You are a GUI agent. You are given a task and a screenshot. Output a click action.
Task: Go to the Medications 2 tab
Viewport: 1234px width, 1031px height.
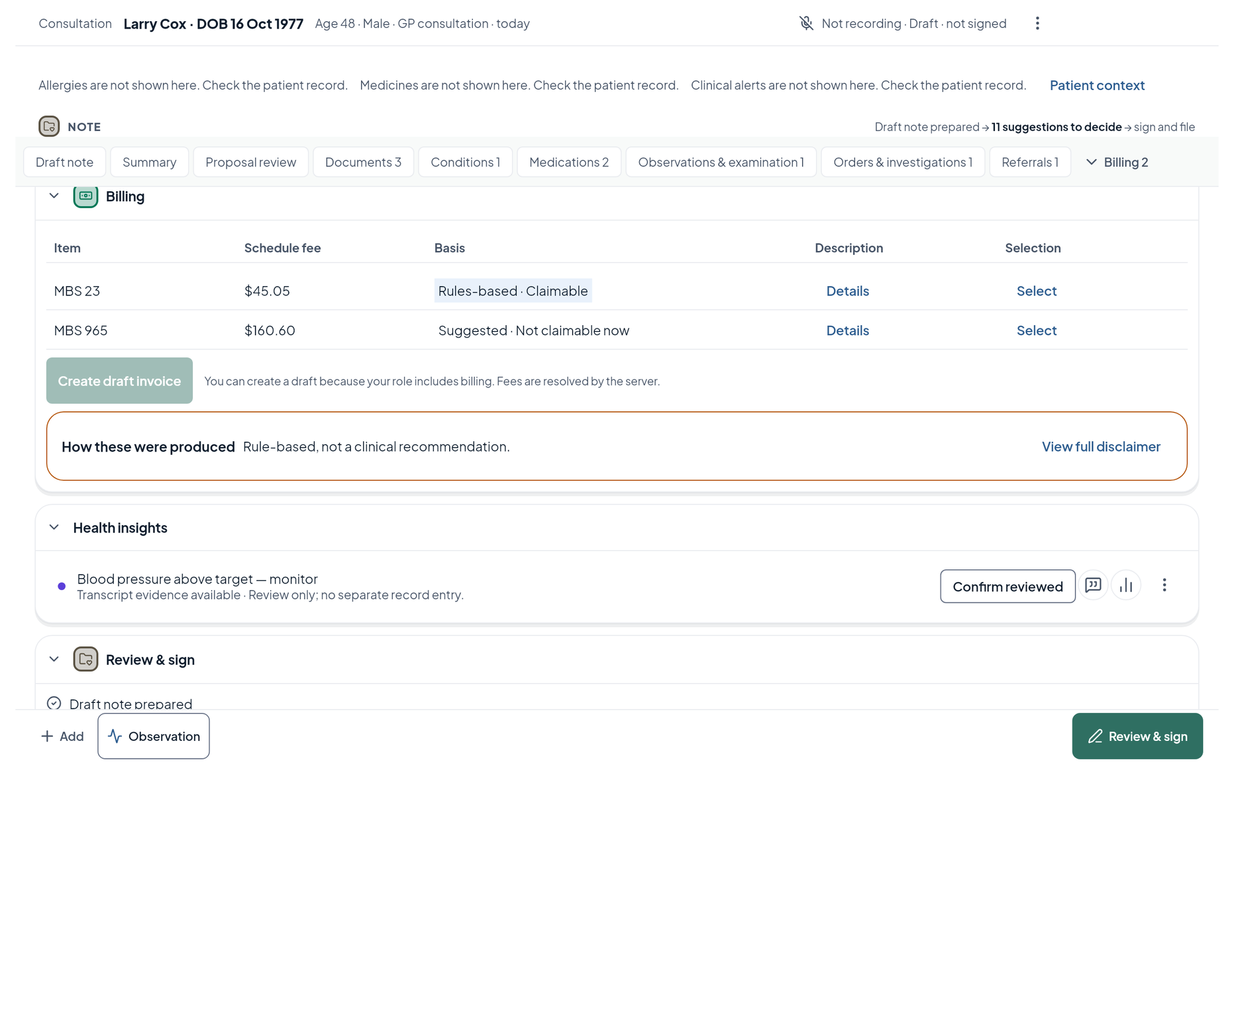(x=569, y=162)
